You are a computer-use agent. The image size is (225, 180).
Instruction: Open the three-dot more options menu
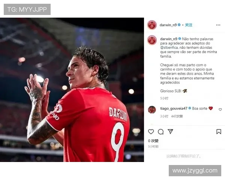[x=218, y=25]
